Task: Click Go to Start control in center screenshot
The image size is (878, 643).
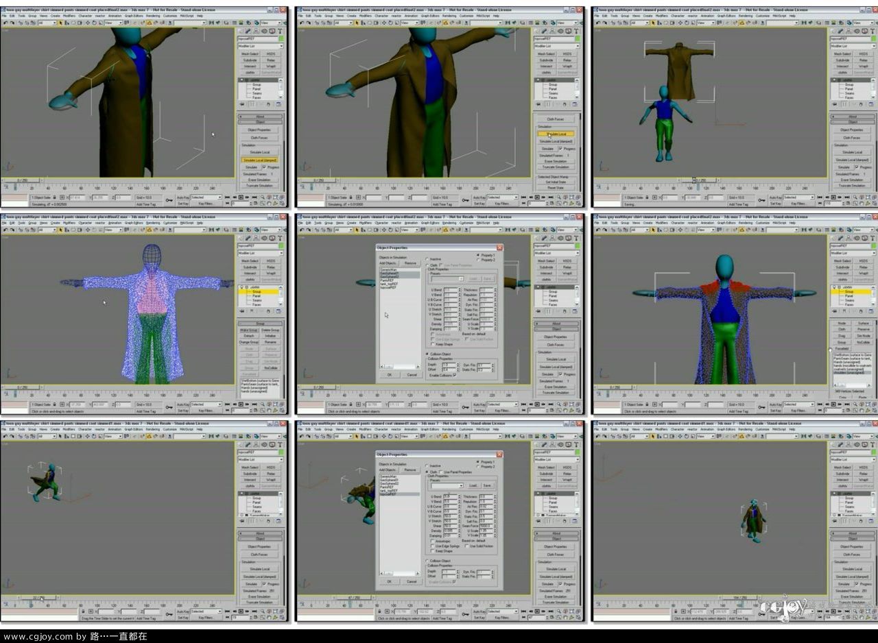Action: coord(523,404)
